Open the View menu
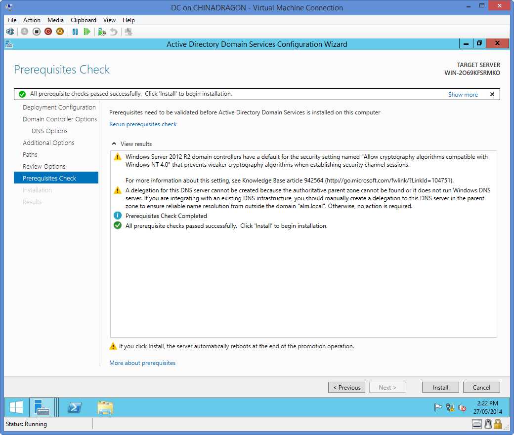514x435 pixels. [x=109, y=20]
